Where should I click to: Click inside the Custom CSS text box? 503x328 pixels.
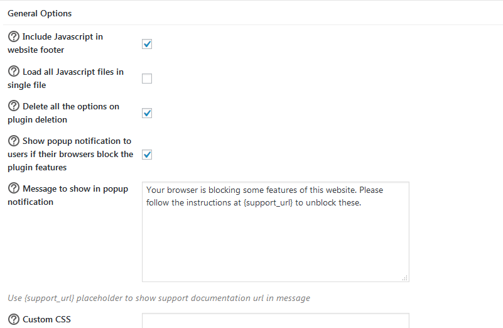click(275, 321)
